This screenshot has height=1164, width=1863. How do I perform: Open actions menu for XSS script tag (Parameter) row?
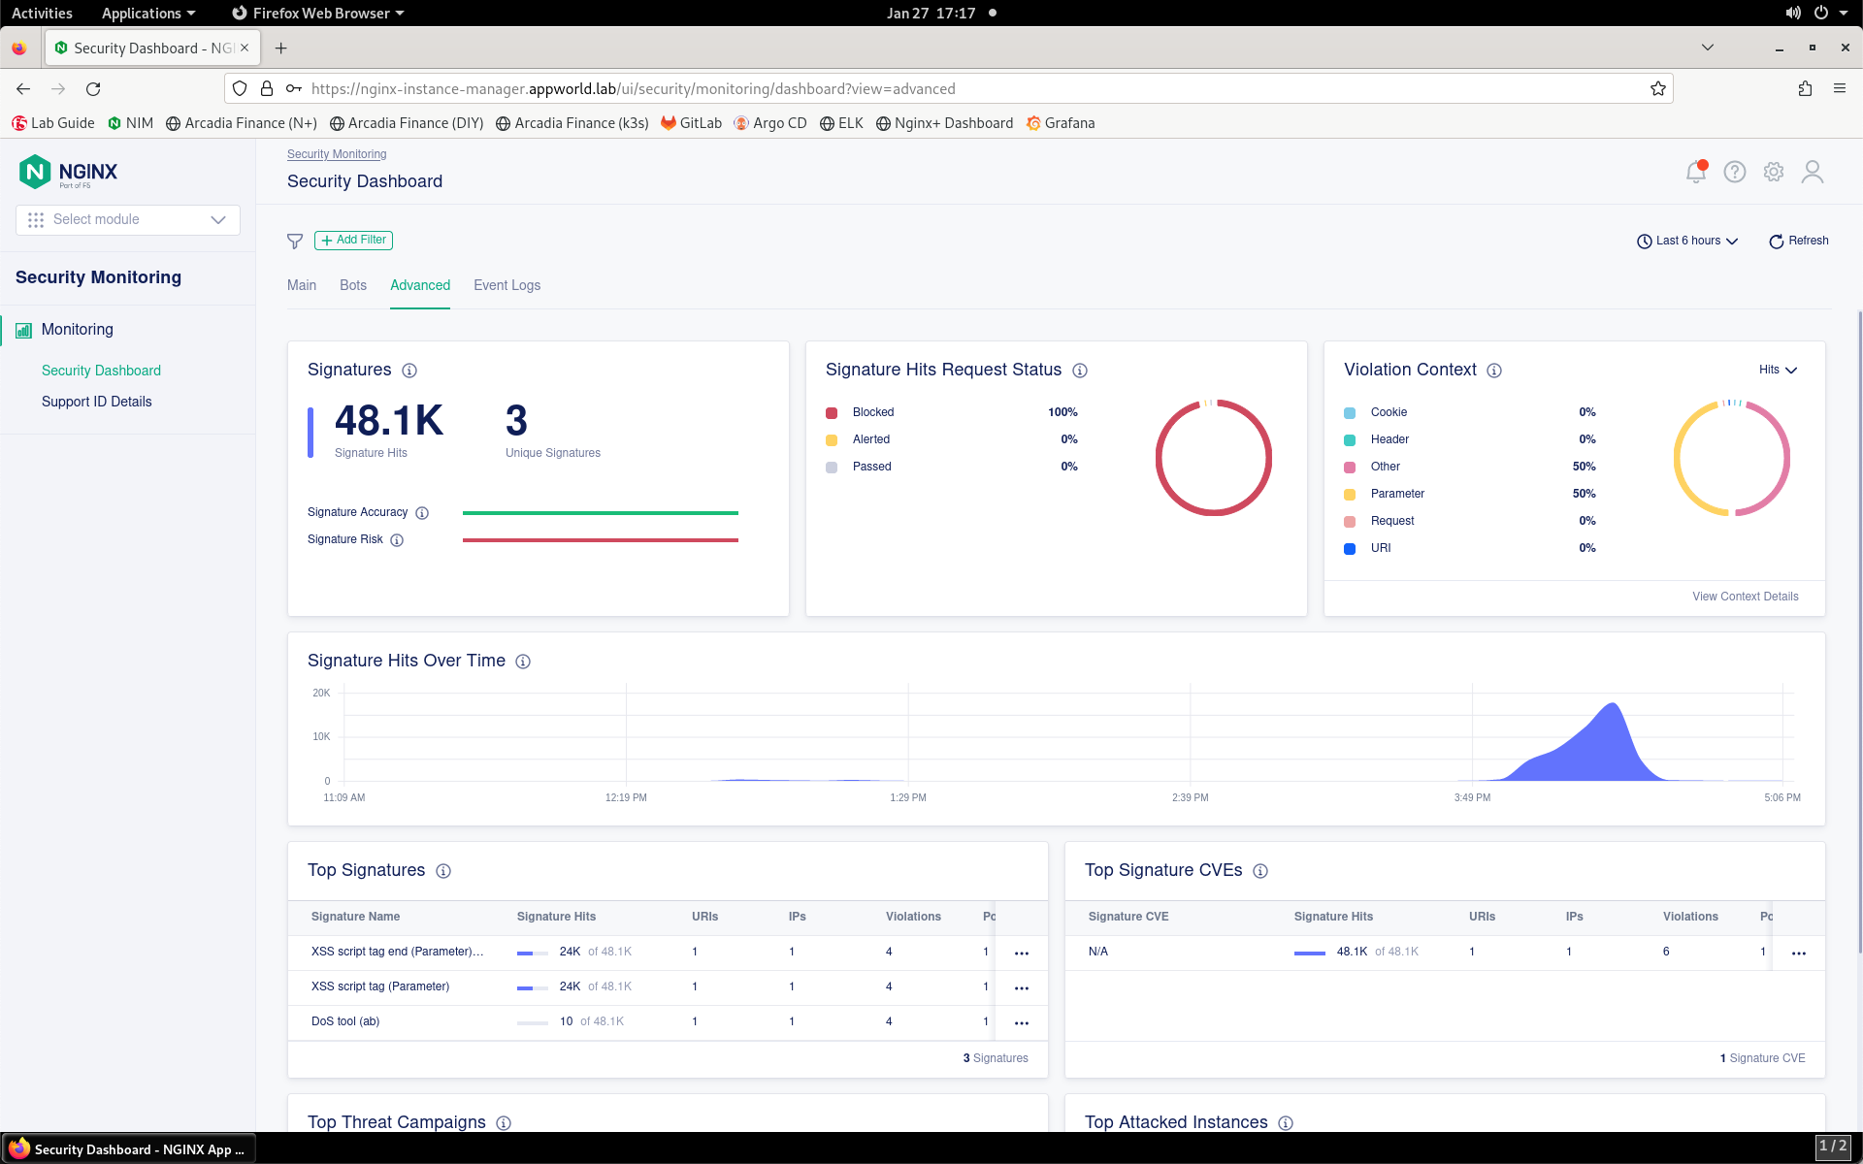coord(1022,988)
